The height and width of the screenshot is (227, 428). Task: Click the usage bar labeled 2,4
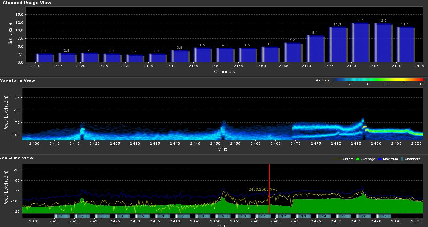(x=134, y=59)
